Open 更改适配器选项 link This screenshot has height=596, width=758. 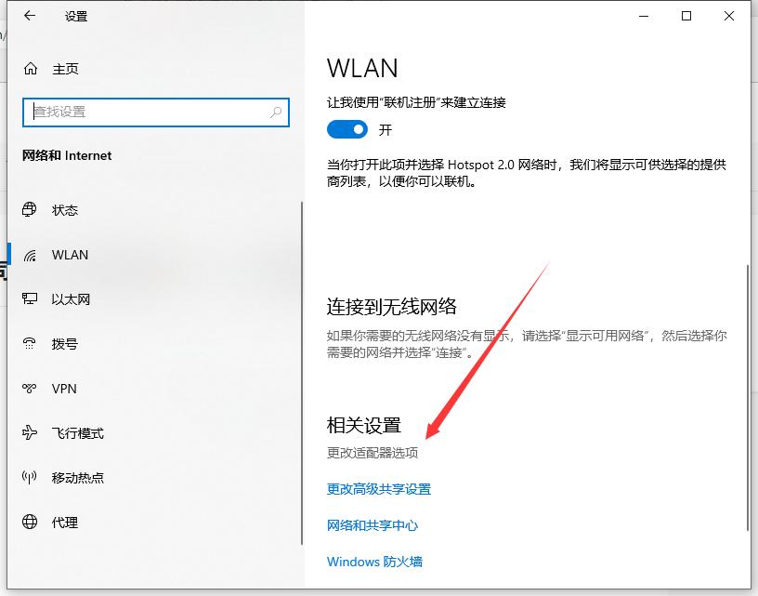click(x=372, y=453)
